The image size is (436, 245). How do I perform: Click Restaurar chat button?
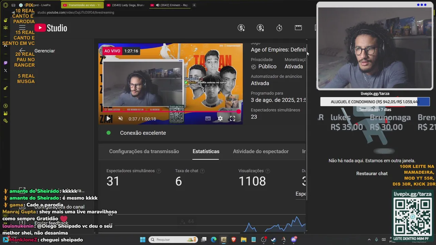click(x=372, y=174)
